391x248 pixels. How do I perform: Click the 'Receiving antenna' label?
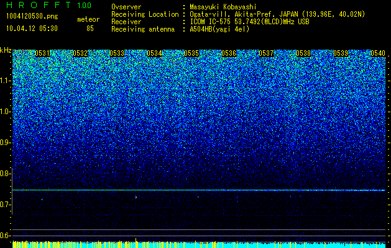point(143,29)
